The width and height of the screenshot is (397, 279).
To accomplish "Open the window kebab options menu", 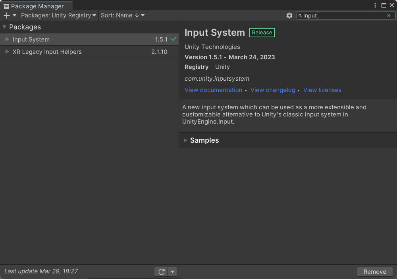I will click(375, 5).
